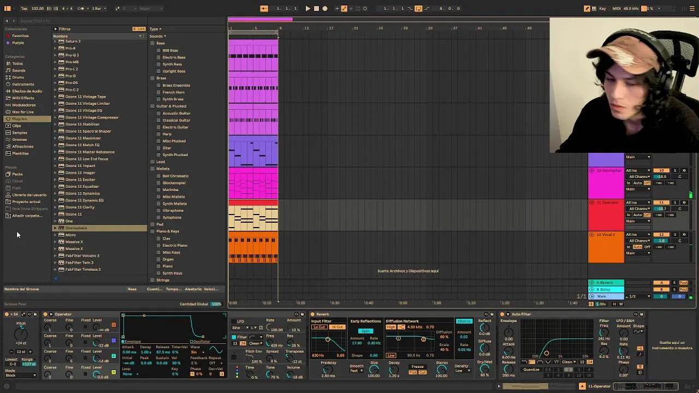Screen dimensions: 699x393
Task: Open the MIDI map mode
Action: [x=617, y=8]
